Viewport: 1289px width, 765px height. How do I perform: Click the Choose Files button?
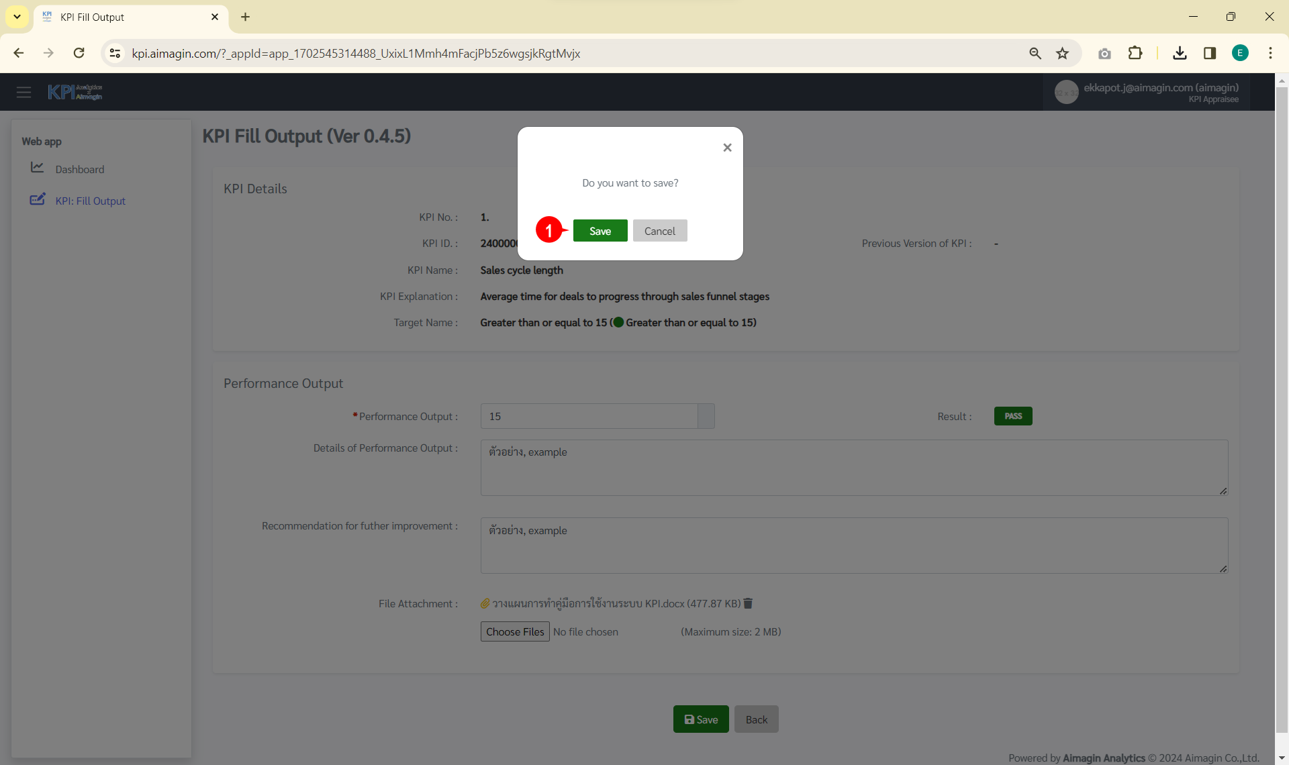tap(515, 631)
